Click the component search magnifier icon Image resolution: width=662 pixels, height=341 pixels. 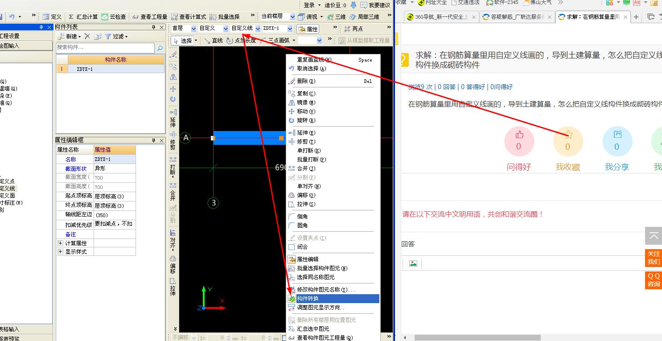coord(160,48)
